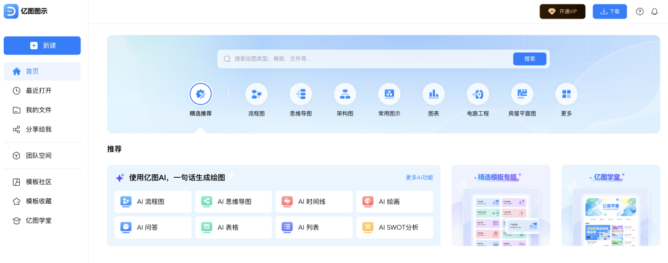The width and height of the screenshot is (668, 263).
Task: Select the 图表 chart category icon
Action: tap(434, 94)
